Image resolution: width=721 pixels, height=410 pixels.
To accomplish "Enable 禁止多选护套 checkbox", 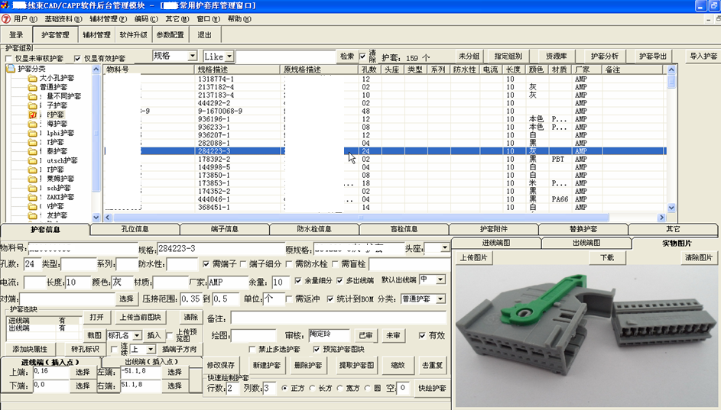I will 252,350.
